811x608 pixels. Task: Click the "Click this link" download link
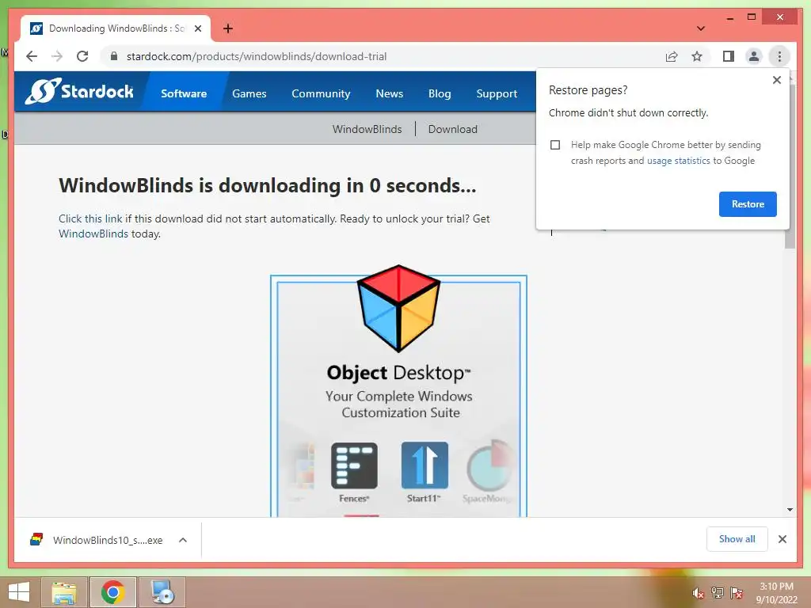(90, 218)
